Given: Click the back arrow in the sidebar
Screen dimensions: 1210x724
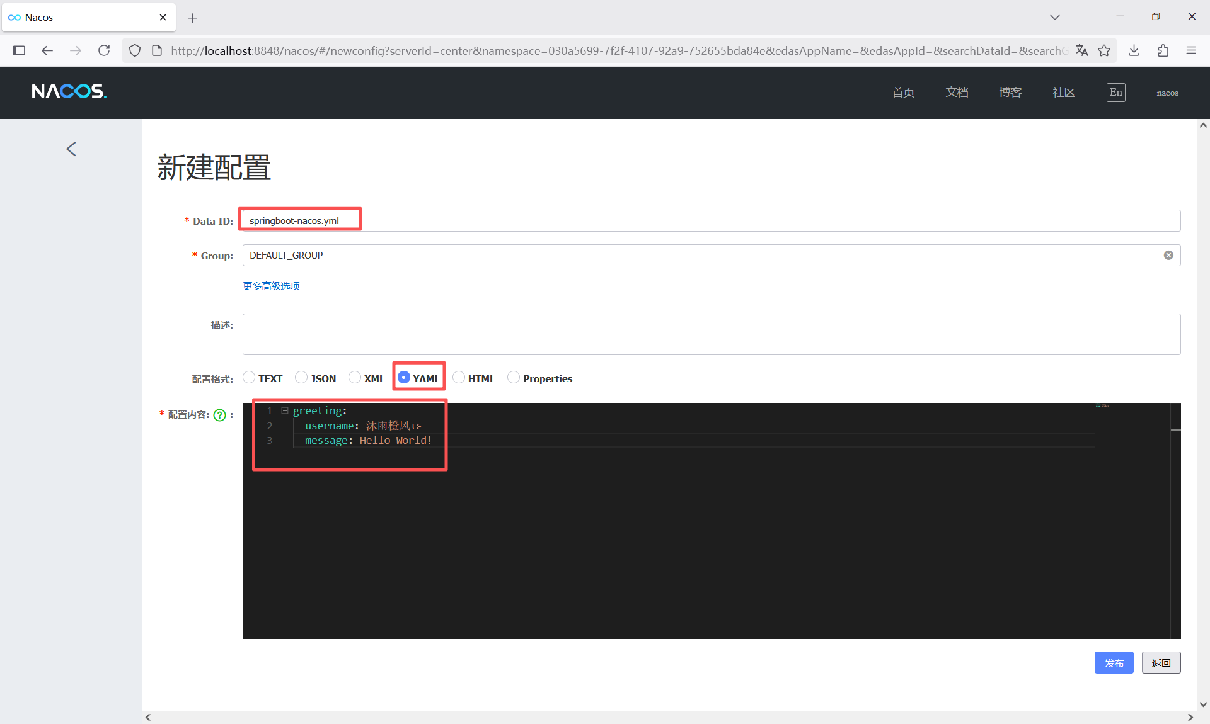Looking at the screenshot, I should (71, 149).
